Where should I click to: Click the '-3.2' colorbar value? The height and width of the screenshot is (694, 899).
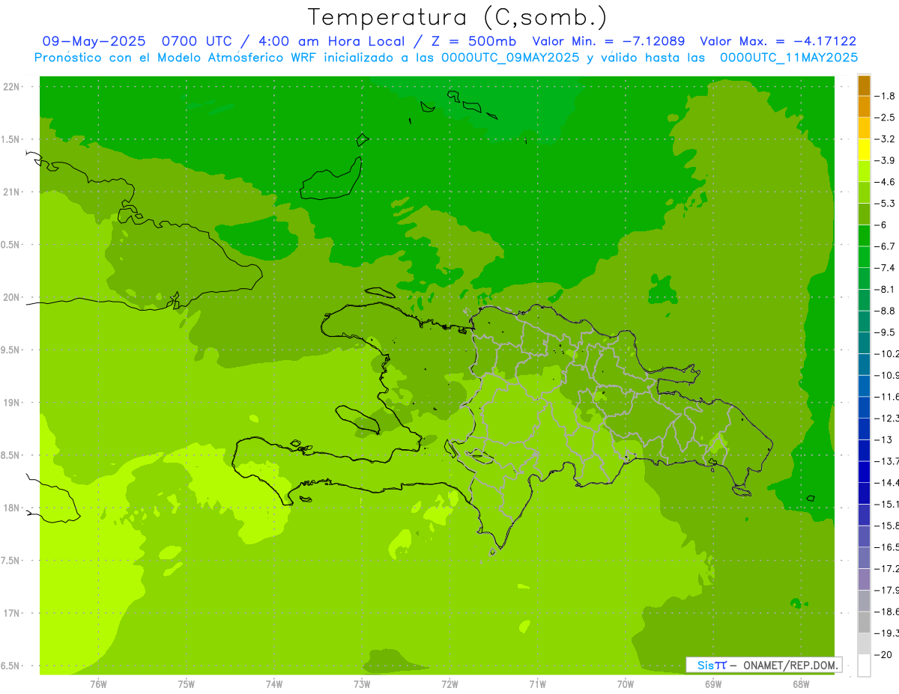pyautogui.click(x=885, y=139)
